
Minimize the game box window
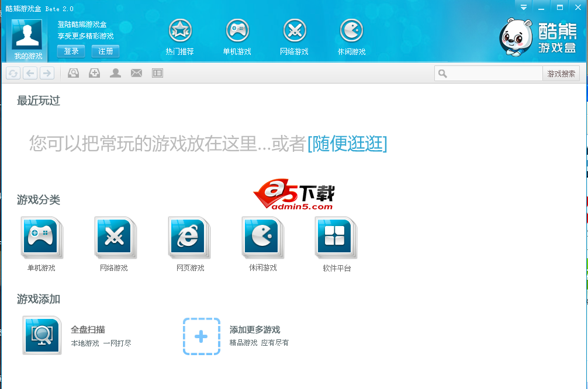[x=541, y=7]
